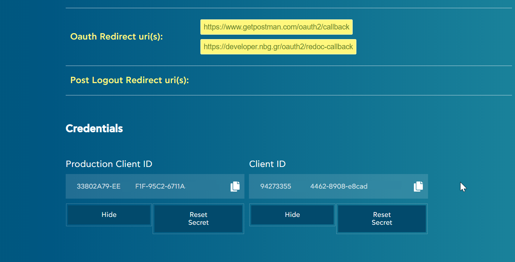This screenshot has height=262, width=515.
Task: Hide the production client secret
Action: pos(109,215)
